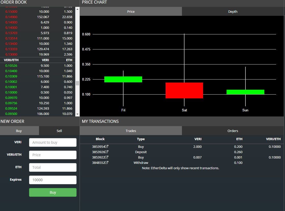Open block 3853926 external link icon
Viewport: 285px width, 211px height.
pos(107,152)
